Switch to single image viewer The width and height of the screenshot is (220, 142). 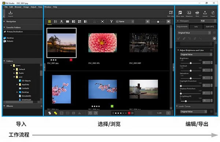pos(67,22)
